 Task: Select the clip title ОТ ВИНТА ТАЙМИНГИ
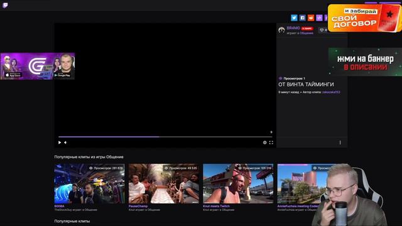(x=306, y=84)
